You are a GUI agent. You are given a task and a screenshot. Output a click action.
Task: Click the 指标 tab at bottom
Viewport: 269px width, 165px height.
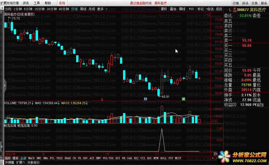pyautogui.click(x=8, y=158)
